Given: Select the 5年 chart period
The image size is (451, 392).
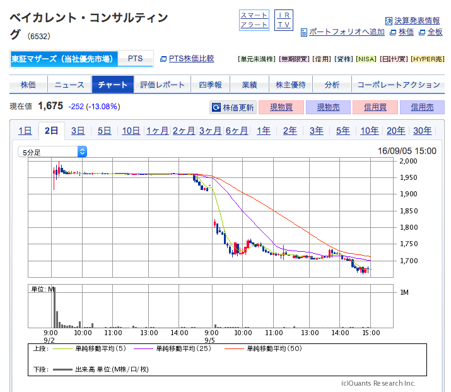Looking at the screenshot, I should point(343,131).
